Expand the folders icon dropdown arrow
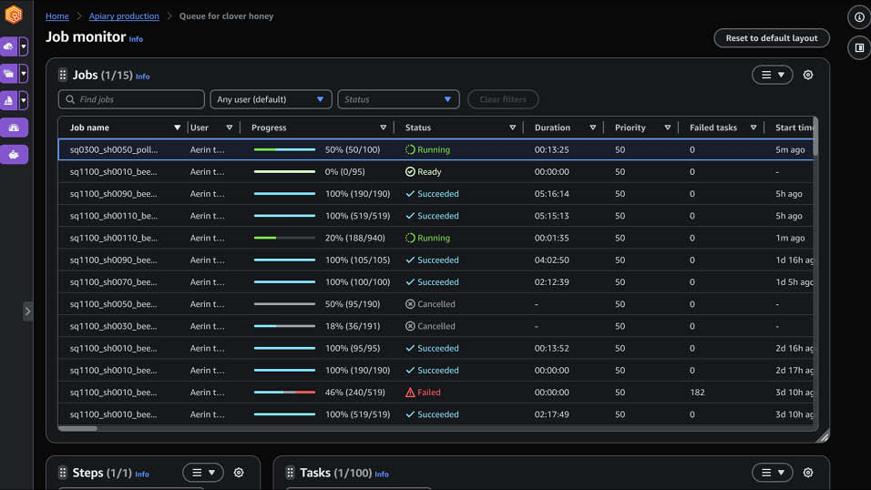Image resolution: width=871 pixels, height=490 pixels. [x=24, y=74]
